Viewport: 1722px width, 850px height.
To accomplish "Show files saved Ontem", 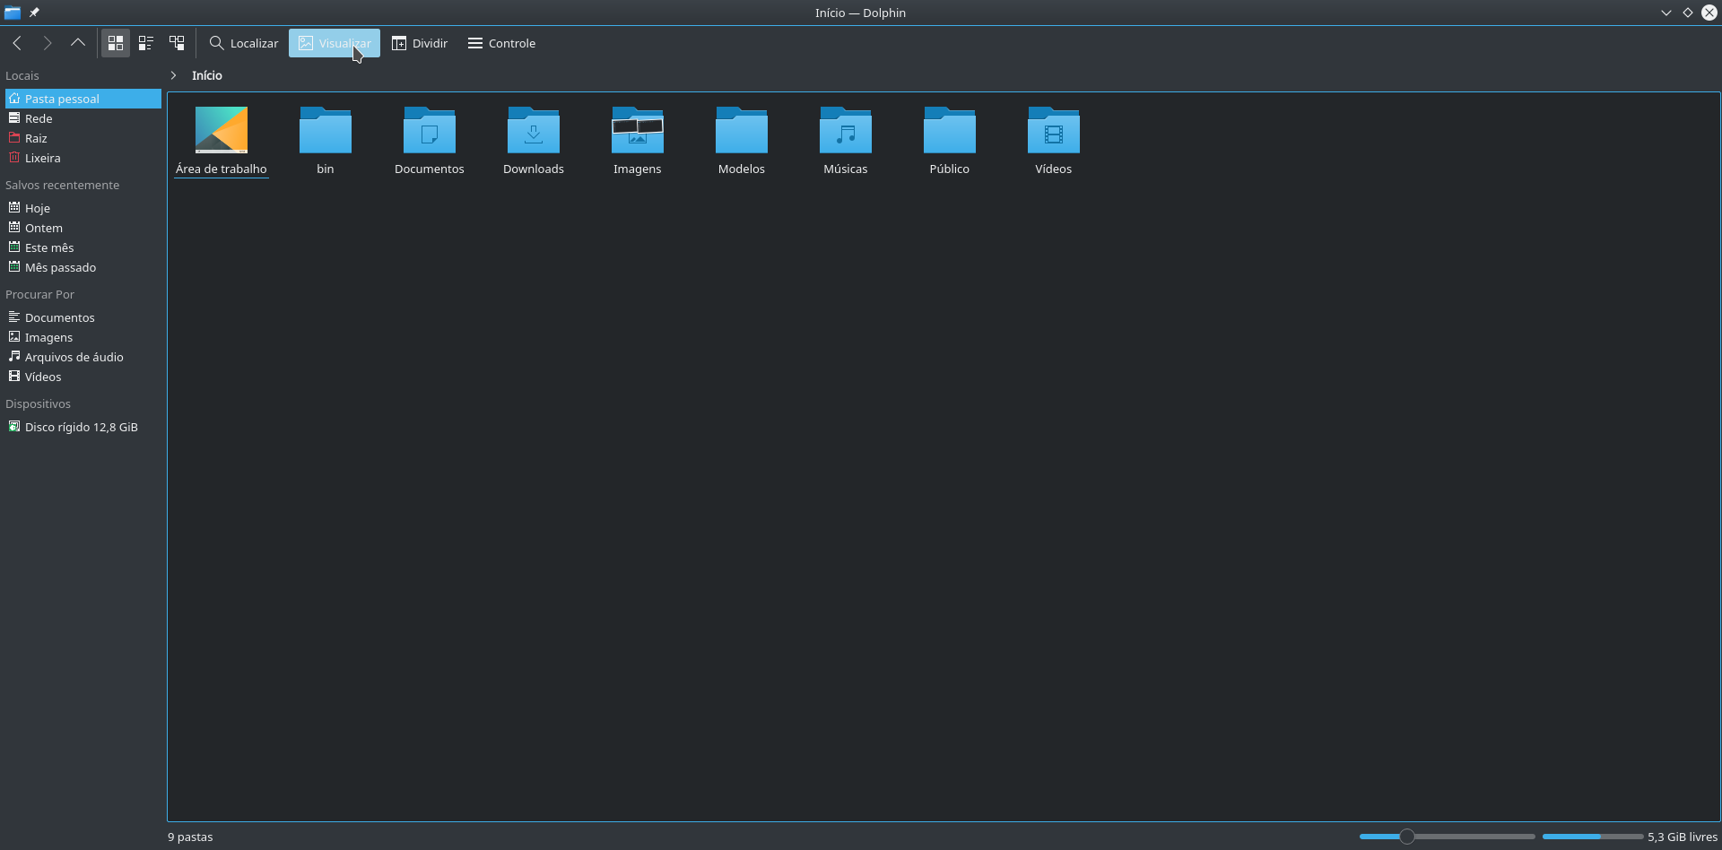I will tap(83, 228).
